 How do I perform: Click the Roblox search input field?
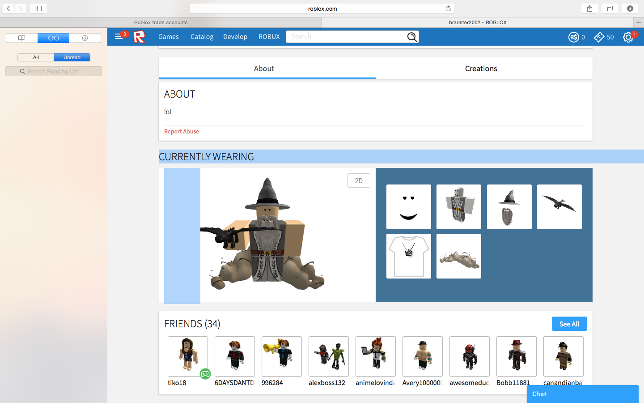coord(346,37)
